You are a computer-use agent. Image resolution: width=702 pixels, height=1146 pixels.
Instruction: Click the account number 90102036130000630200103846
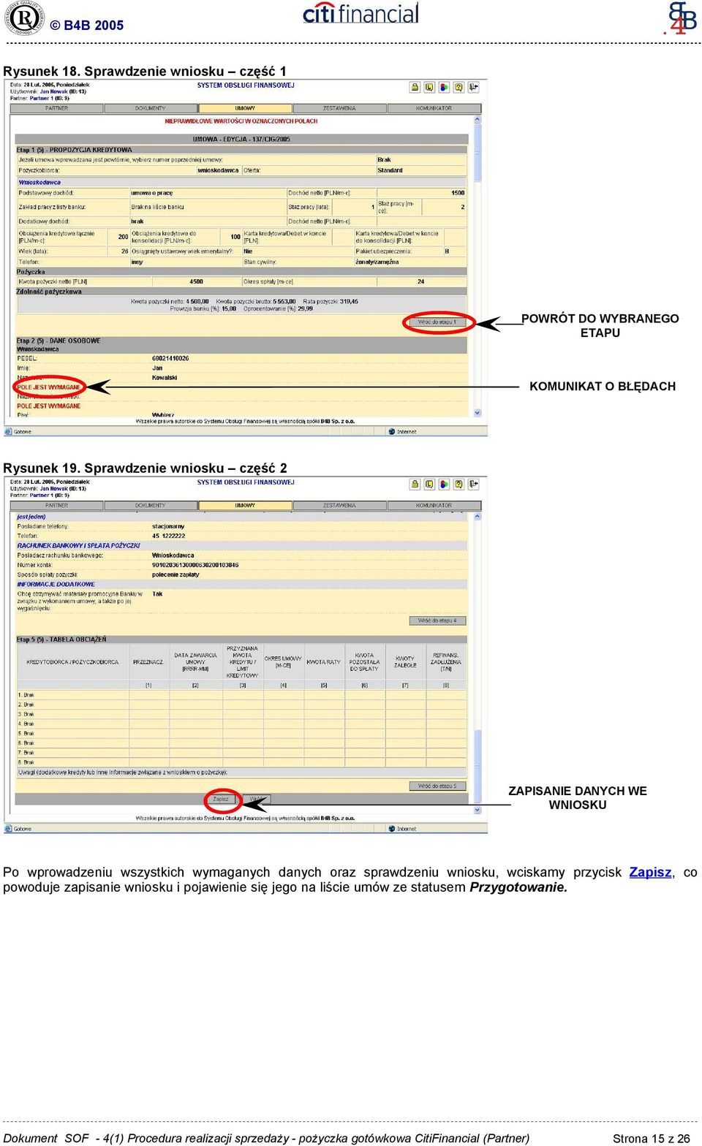click(x=195, y=565)
